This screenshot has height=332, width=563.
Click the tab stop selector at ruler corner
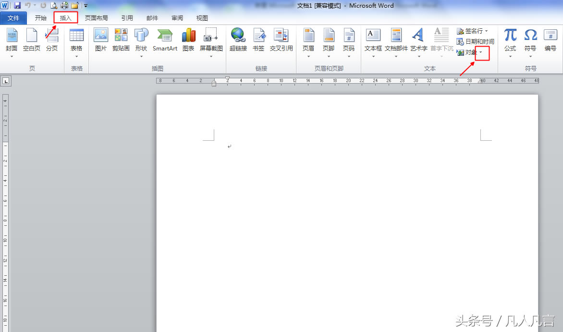6,81
